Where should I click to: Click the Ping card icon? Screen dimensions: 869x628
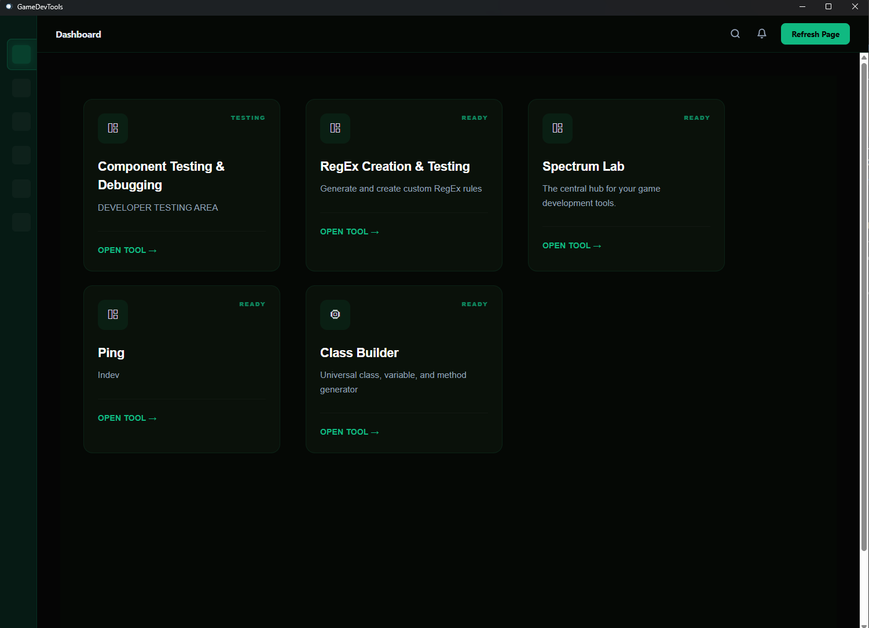tap(113, 314)
